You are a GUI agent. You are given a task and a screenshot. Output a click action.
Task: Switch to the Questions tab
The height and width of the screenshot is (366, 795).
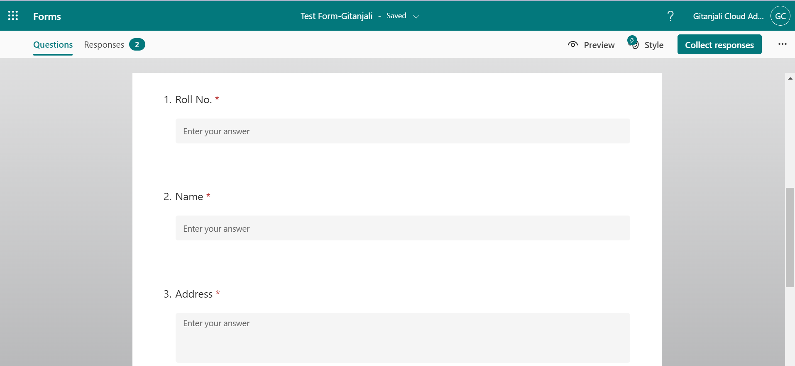[53, 45]
